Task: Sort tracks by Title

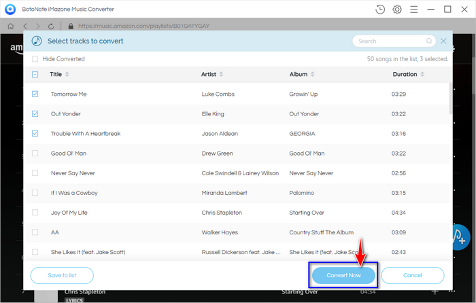Action: (x=67, y=74)
